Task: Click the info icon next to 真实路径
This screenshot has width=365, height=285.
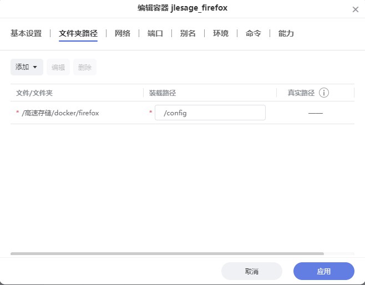Action: point(324,93)
